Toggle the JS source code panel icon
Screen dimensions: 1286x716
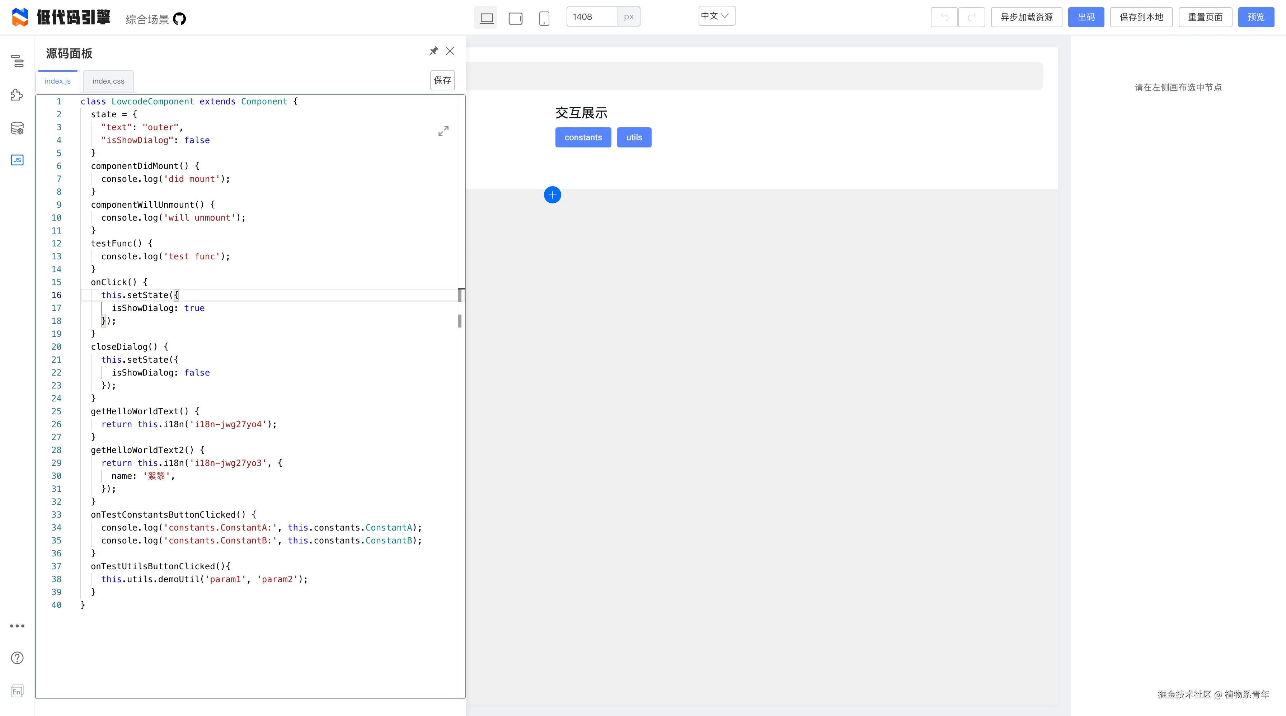(17, 160)
